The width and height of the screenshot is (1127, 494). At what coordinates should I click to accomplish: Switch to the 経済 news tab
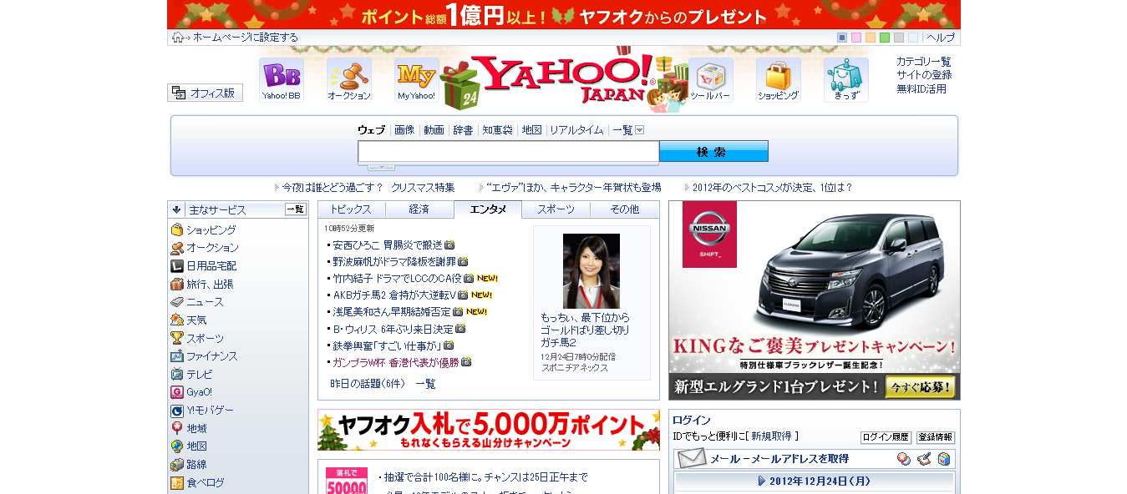419,209
